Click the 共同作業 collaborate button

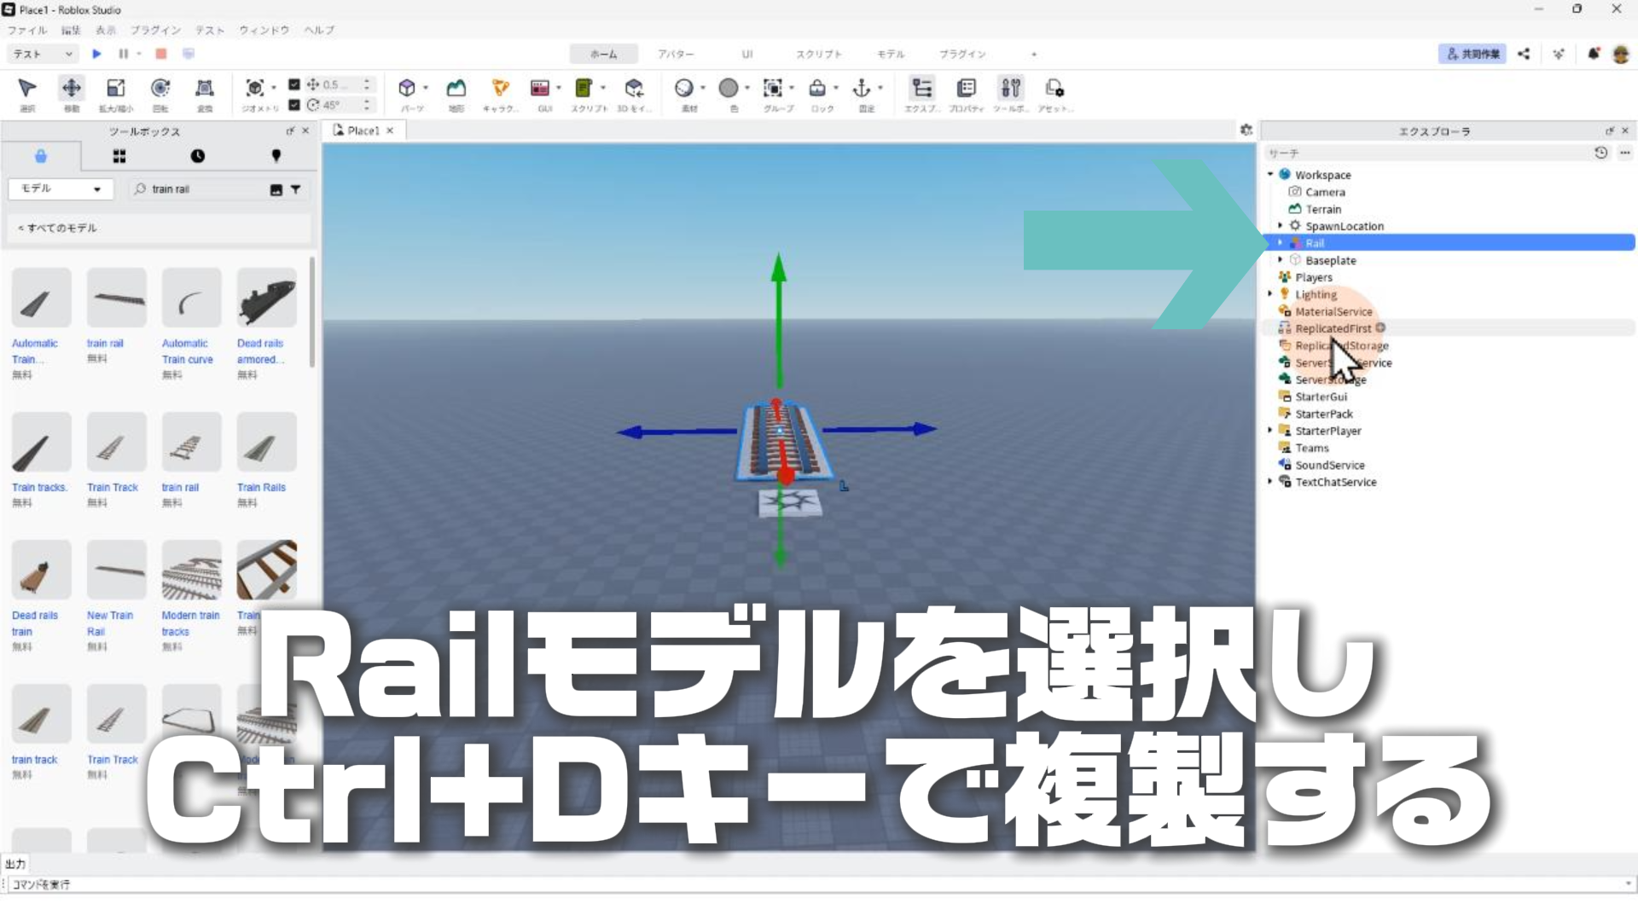(1472, 54)
